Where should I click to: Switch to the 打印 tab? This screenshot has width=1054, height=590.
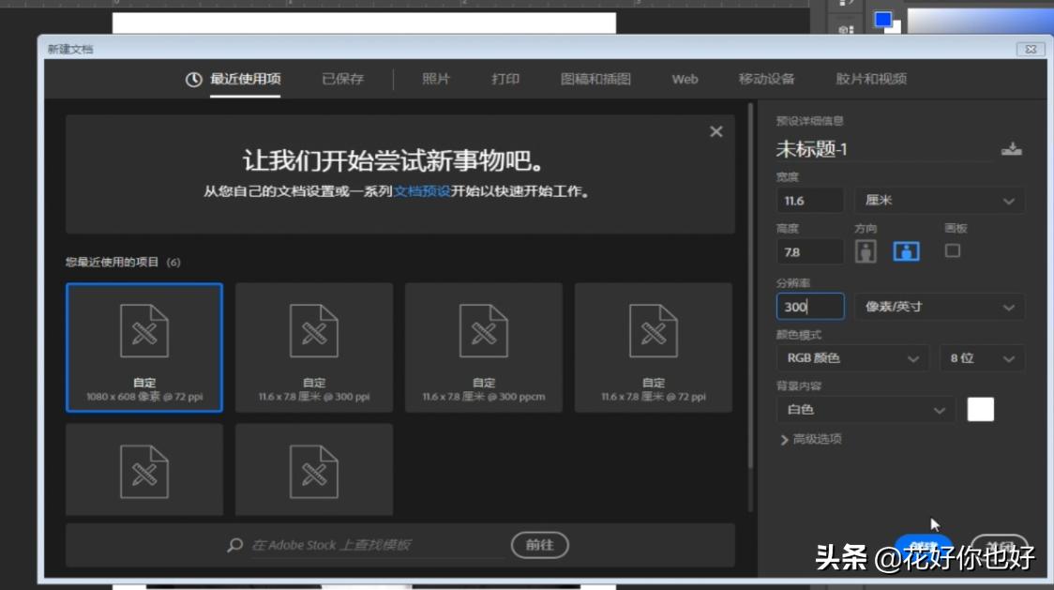(x=506, y=80)
